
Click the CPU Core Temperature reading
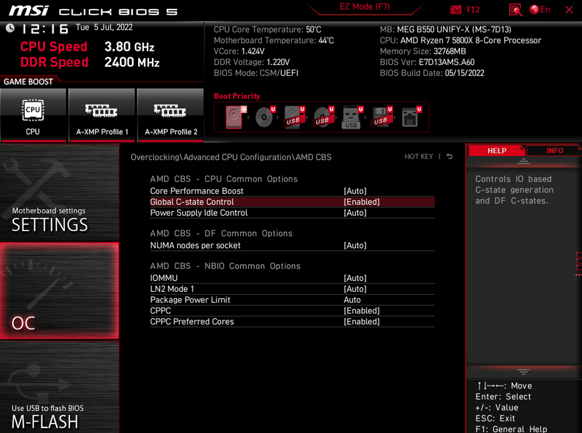267,29
